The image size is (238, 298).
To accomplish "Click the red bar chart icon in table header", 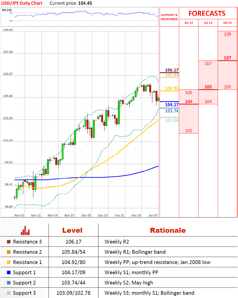I will click(25, 230).
